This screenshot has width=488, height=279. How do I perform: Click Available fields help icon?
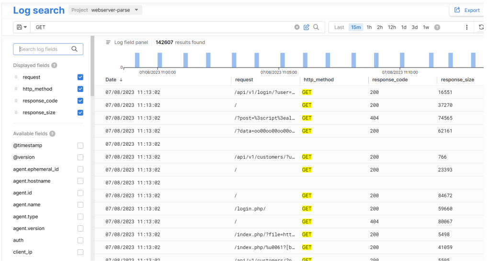tap(52, 134)
